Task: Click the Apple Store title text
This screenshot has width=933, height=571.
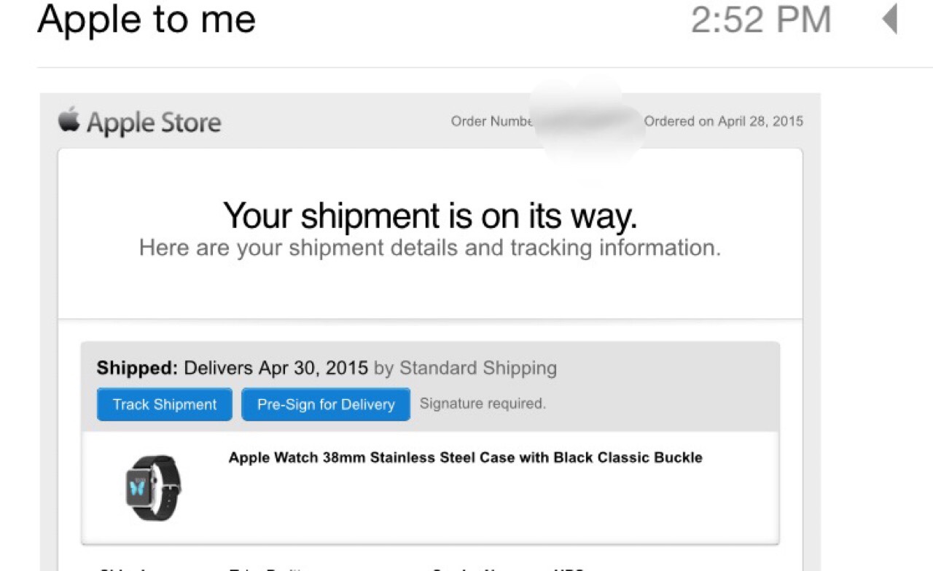Action: pos(154,122)
